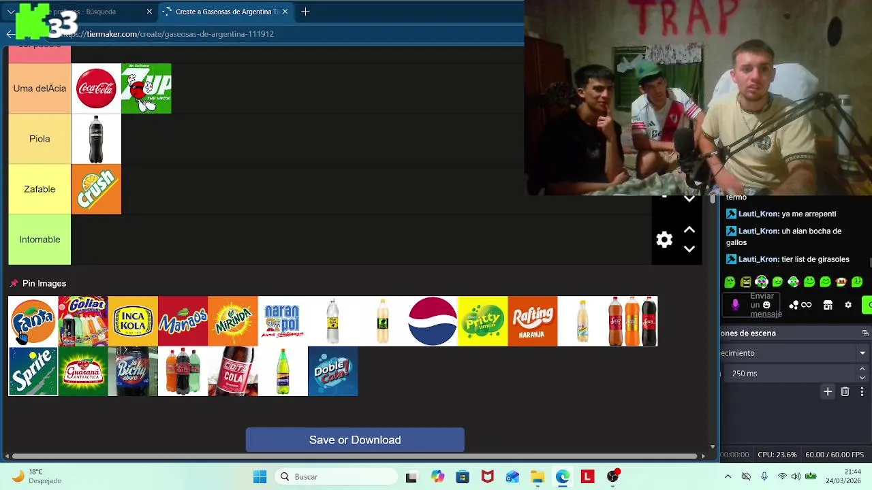This screenshot has width=872, height=490.
Task: Select the Inca Kola logo
Action: point(133,321)
